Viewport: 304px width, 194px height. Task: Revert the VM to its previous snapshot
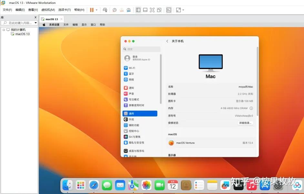click(x=122, y=10)
